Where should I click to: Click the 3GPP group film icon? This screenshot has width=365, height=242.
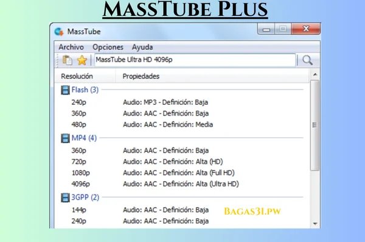click(65, 198)
